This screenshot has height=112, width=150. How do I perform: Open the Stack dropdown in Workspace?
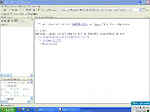24,21
